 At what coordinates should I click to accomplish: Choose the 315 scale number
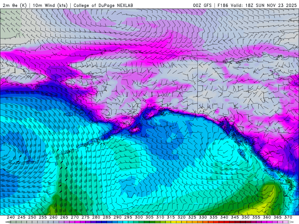[x=171, y=217]
